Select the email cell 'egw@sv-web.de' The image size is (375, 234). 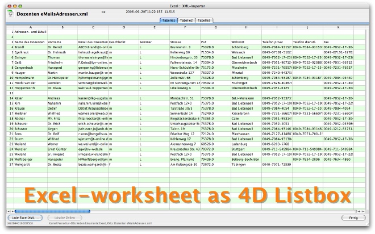pyautogui.click(x=93, y=149)
